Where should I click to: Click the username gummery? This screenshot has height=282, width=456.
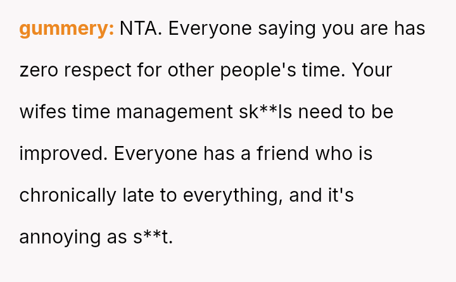66,28
